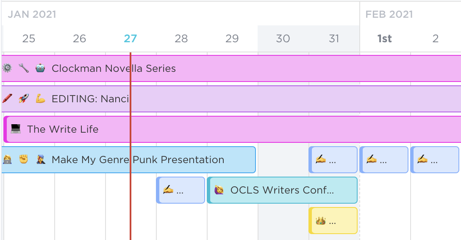Open the writing hand task on February 1st
Screen dimensions: 461x240
(384, 160)
